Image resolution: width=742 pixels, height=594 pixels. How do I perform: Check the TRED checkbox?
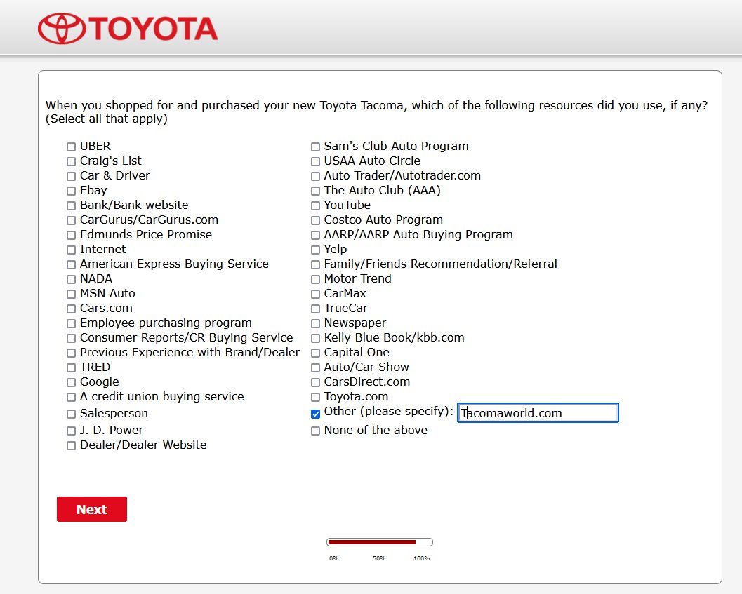point(71,367)
